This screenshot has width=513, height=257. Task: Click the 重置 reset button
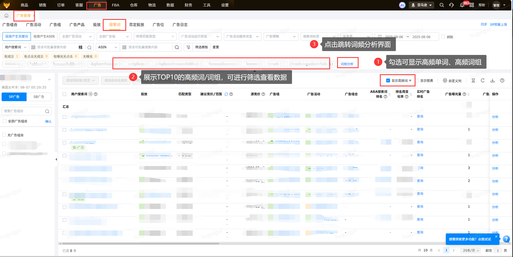[216, 47]
